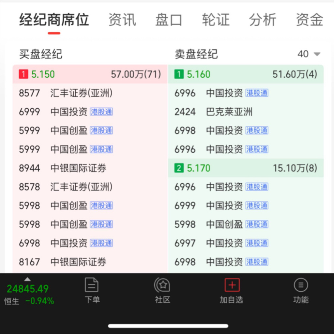Select sell level 2 price 5.170
This screenshot has height=334, width=334.
click(x=199, y=168)
